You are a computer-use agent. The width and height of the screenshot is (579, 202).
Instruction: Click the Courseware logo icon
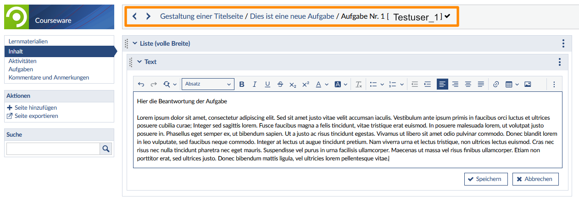point(17,17)
